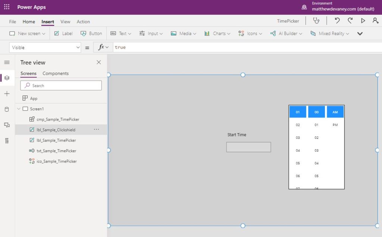Run the App checker stethoscope icon
The height and width of the screenshot is (237, 382).
[316, 21]
